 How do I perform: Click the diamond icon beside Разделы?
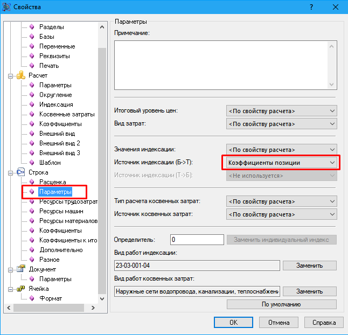(32, 27)
